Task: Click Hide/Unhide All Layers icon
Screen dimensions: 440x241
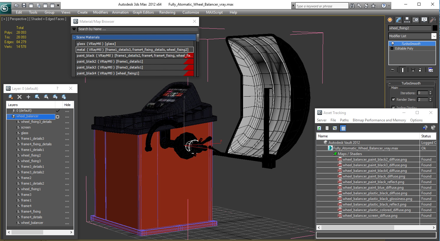Action: pyautogui.click(x=55, y=97)
